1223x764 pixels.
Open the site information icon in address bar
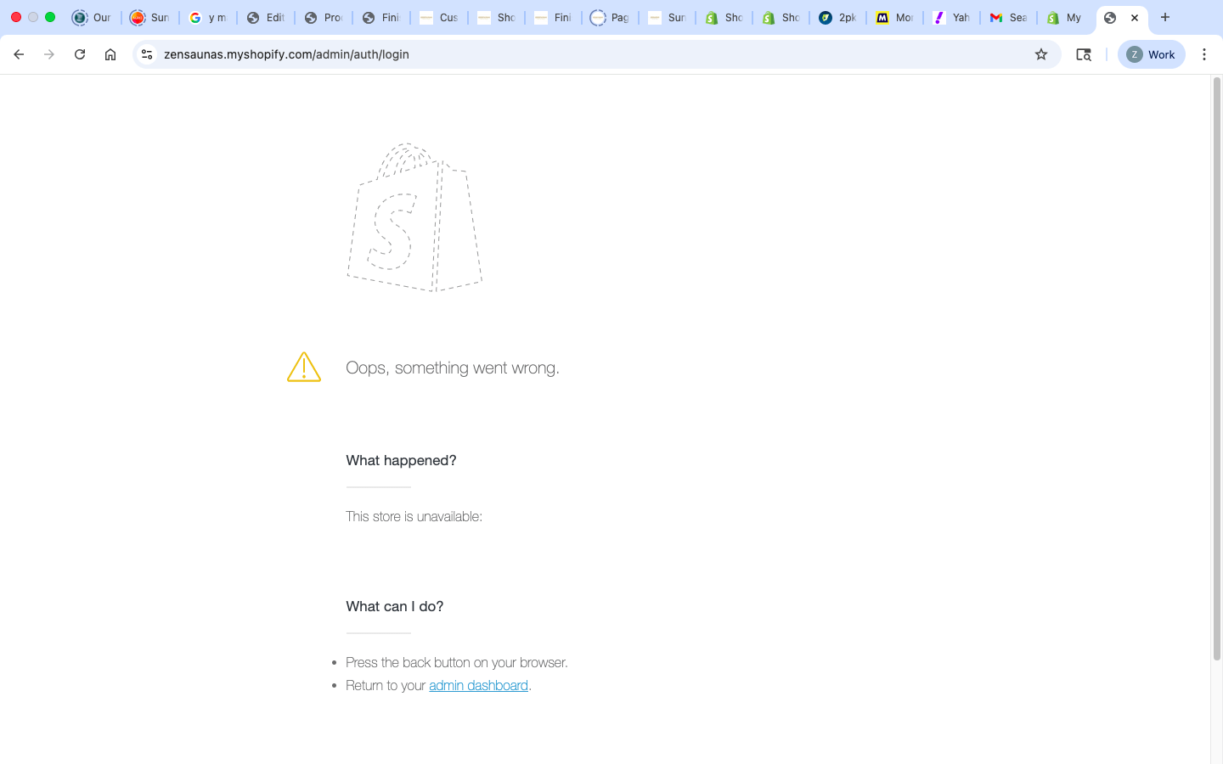(x=147, y=54)
